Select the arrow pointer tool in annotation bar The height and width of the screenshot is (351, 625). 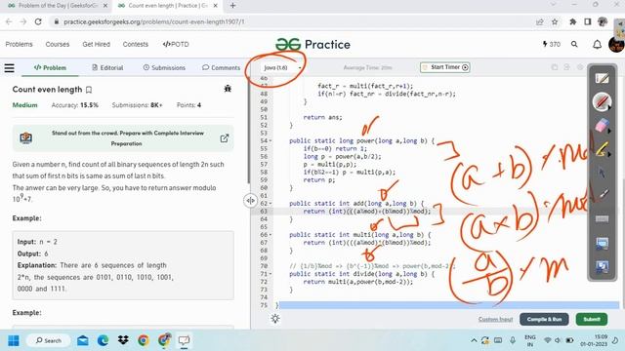coord(602,173)
